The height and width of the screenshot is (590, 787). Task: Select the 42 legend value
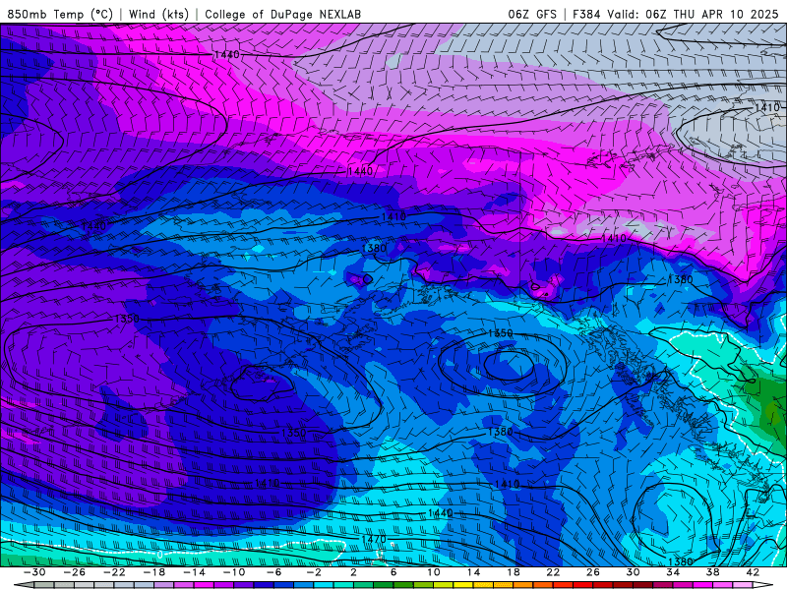point(753,572)
